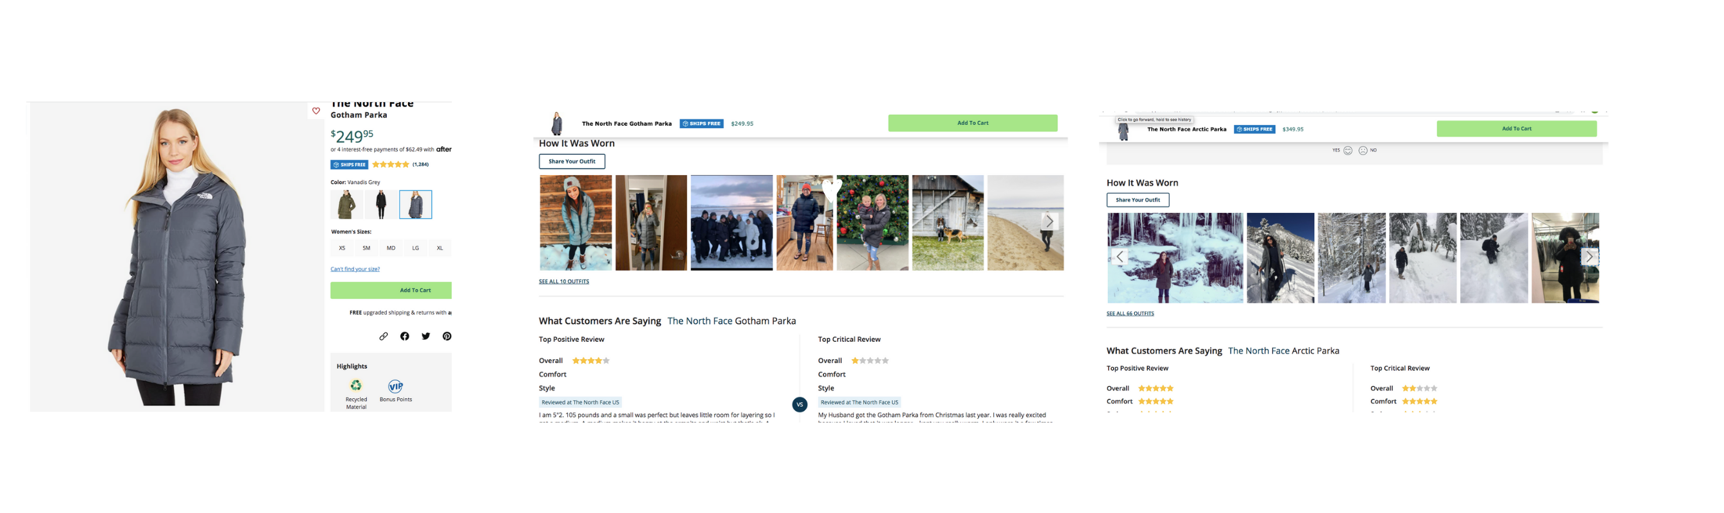Click the happy face YES feedback icon
Image resolution: width=1724 pixels, height=513 pixels.
(1348, 151)
